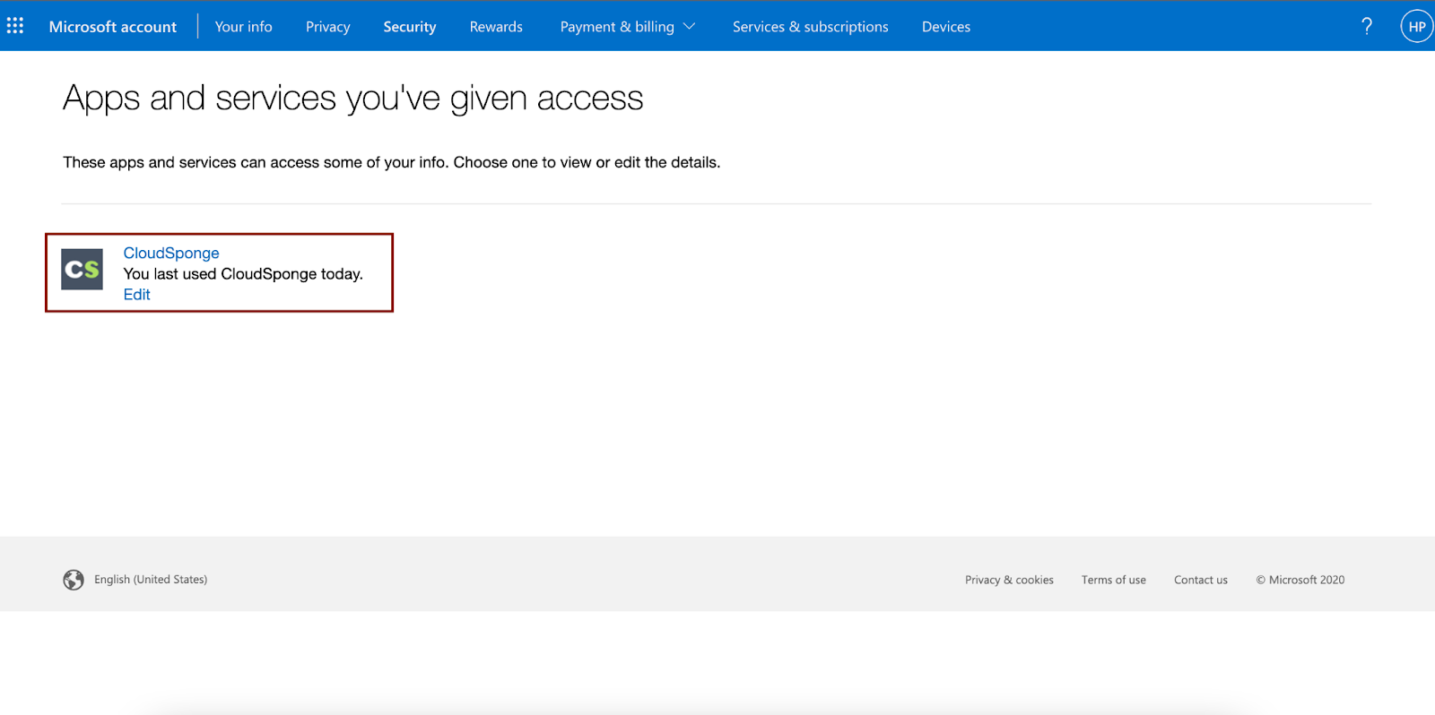Click the Microsoft account title link
The image size is (1435, 715).
113,27
